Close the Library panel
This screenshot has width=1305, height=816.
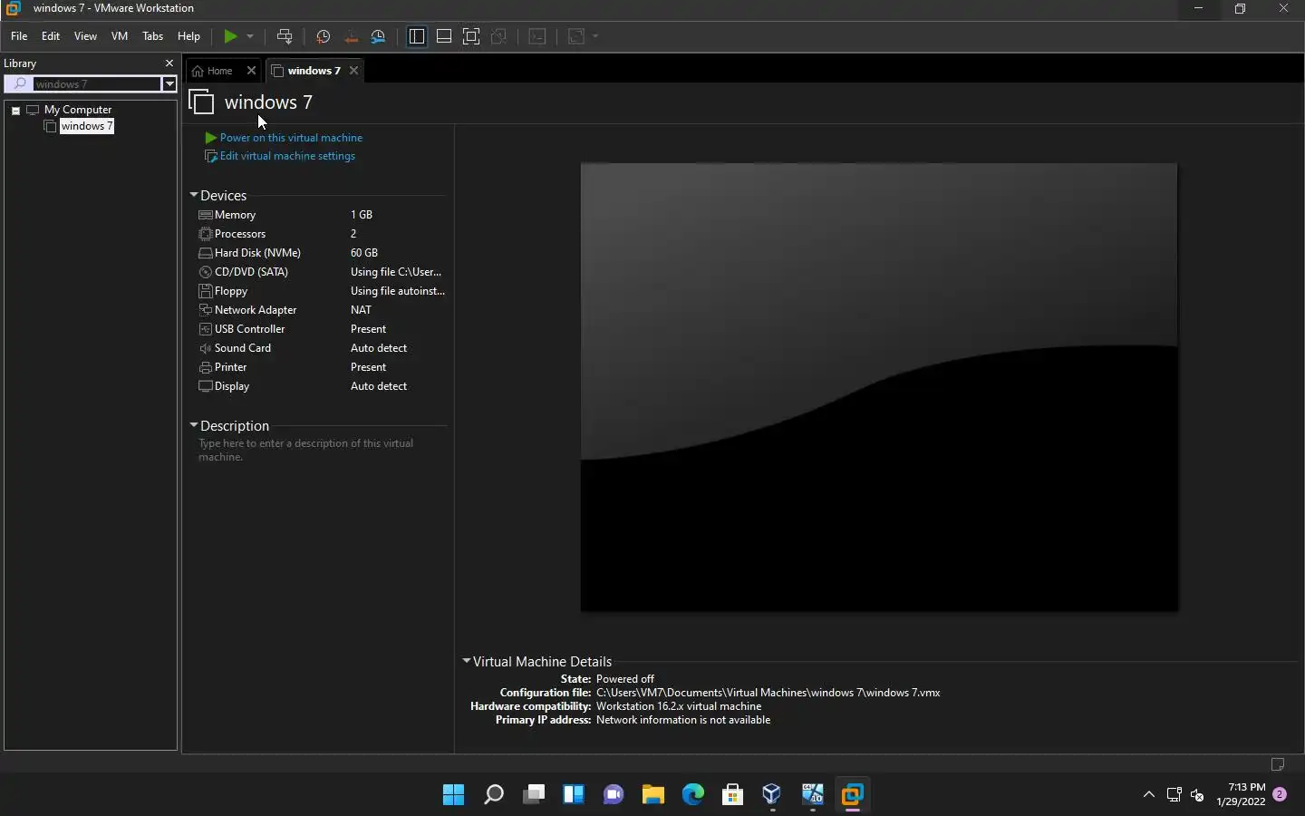pos(169,63)
